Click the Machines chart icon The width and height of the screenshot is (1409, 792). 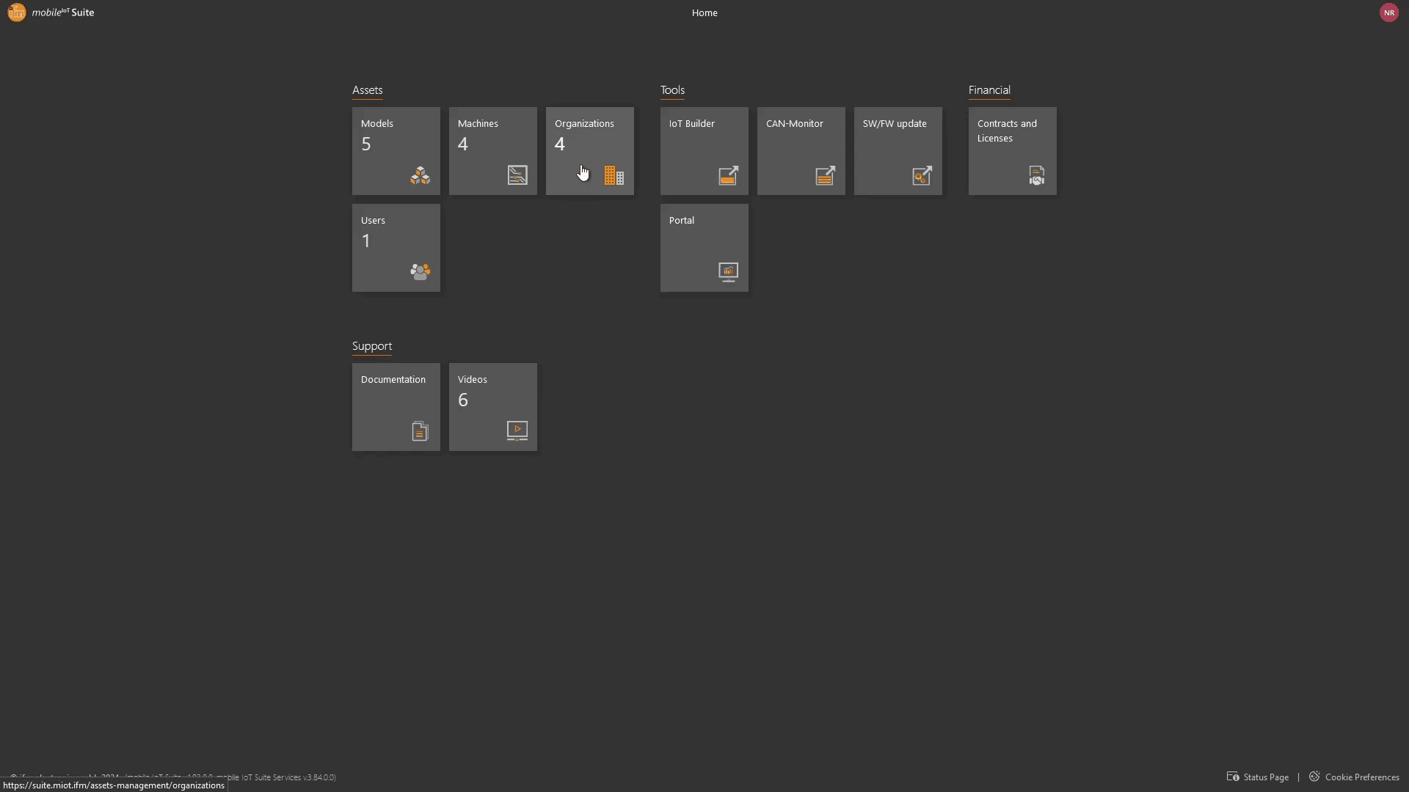click(517, 175)
